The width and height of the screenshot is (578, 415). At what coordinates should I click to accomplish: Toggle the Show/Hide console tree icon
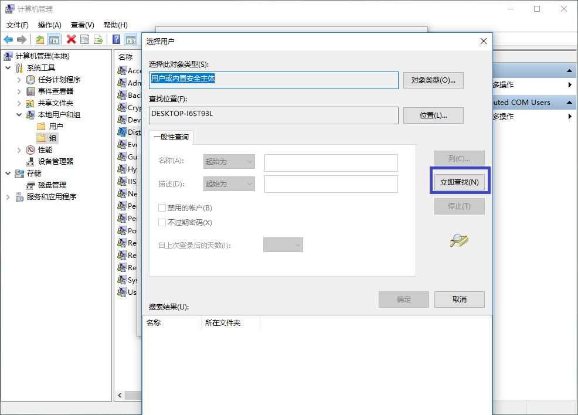[x=54, y=39]
